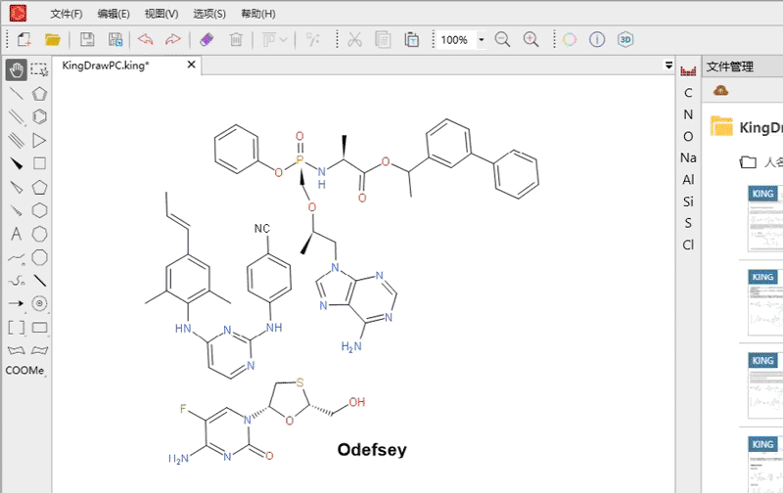Viewport: 783px width, 493px height.
Task: Open the document tab list dropdown arrow
Action: [668, 65]
